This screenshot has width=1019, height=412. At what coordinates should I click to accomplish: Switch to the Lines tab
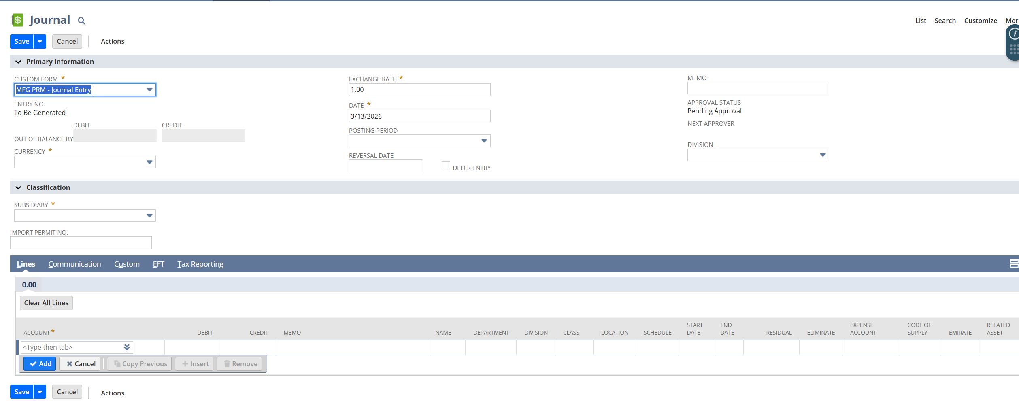point(26,264)
